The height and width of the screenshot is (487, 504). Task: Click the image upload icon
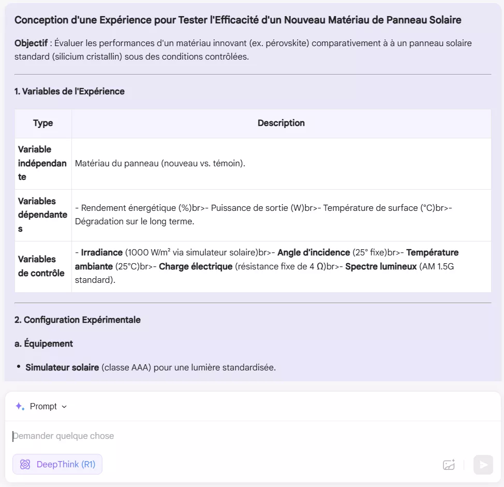coord(449,465)
